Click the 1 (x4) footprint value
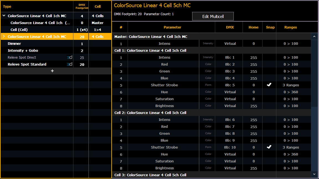The height and width of the screenshot is (179, 319). pos(82,30)
